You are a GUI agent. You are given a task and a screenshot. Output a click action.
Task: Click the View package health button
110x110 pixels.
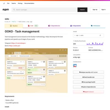click(x=88, y=82)
